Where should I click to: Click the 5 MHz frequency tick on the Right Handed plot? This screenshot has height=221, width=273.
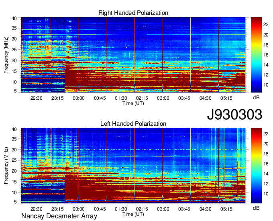(x=16, y=91)
